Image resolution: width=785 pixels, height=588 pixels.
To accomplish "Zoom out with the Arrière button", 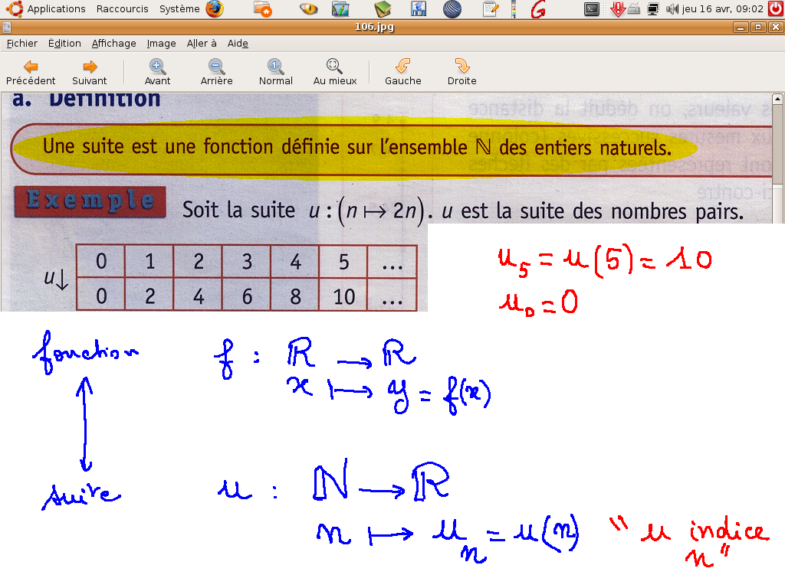I will click(x=216, y=73).
